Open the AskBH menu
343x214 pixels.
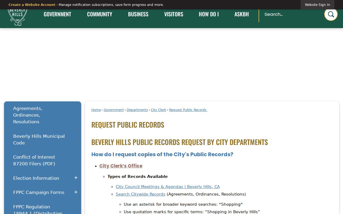coord(242,14)
